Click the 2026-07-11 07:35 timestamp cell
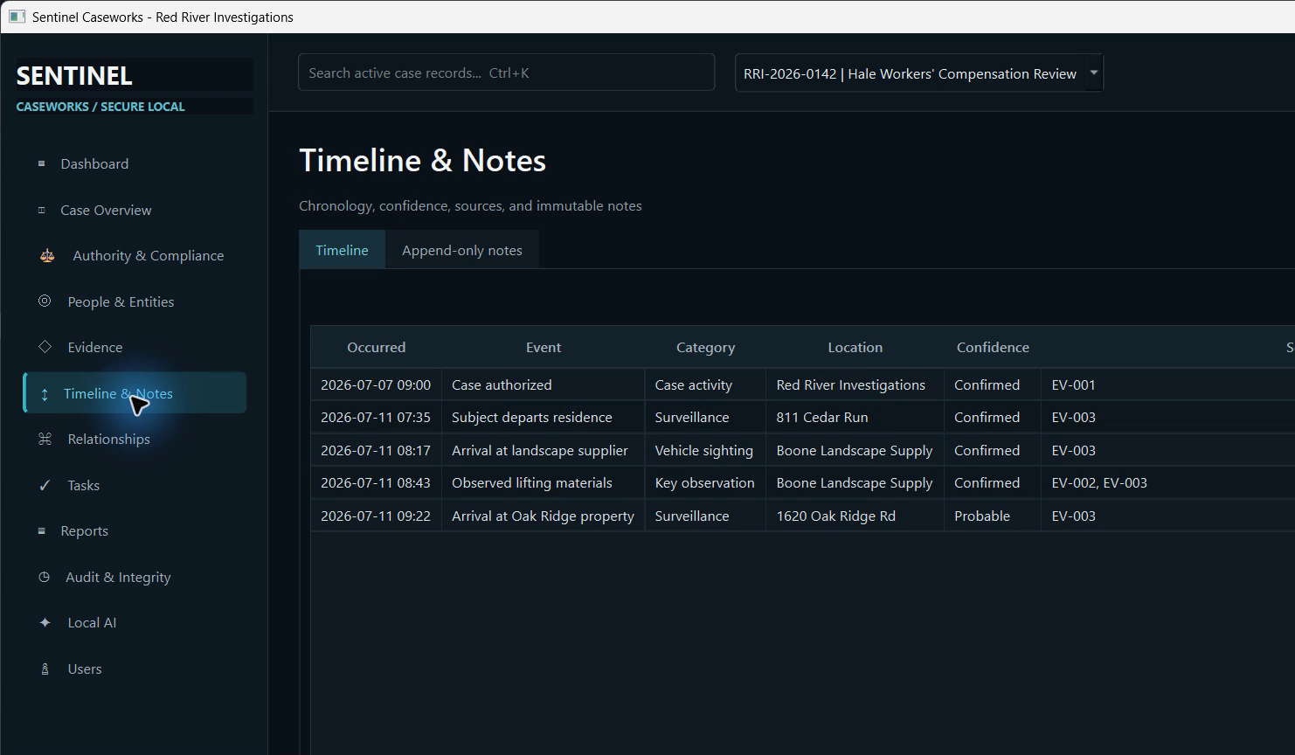The image size is (1295, 755). [x=376, y=418]
